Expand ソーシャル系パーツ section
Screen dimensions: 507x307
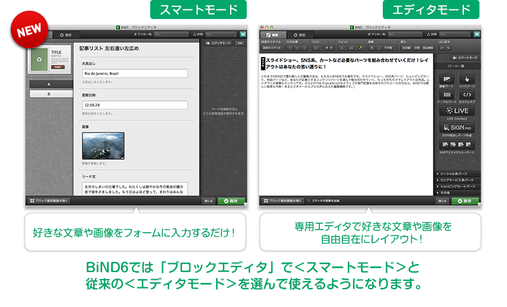coord(457,174)
